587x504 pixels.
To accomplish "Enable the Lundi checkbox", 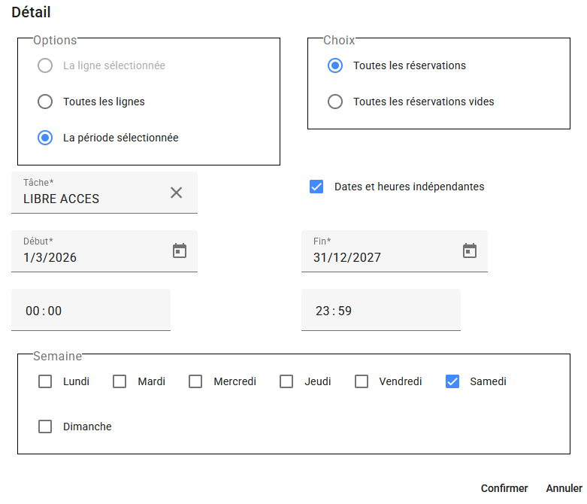I will [x=45, y=381].
